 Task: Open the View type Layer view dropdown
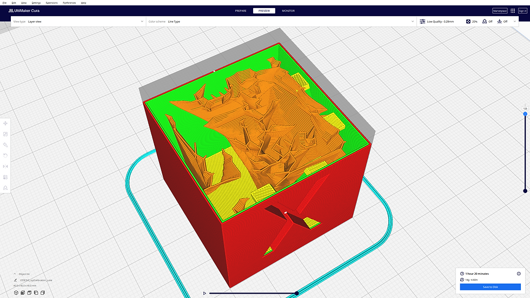tap(78, 22)
